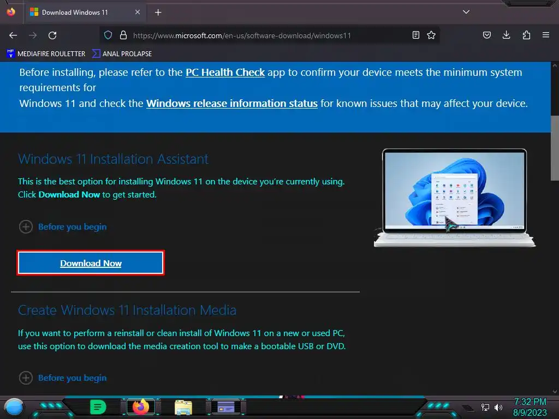Open the volume speaker tray icon
Screen dimensions: 559x419
[498, 407]
